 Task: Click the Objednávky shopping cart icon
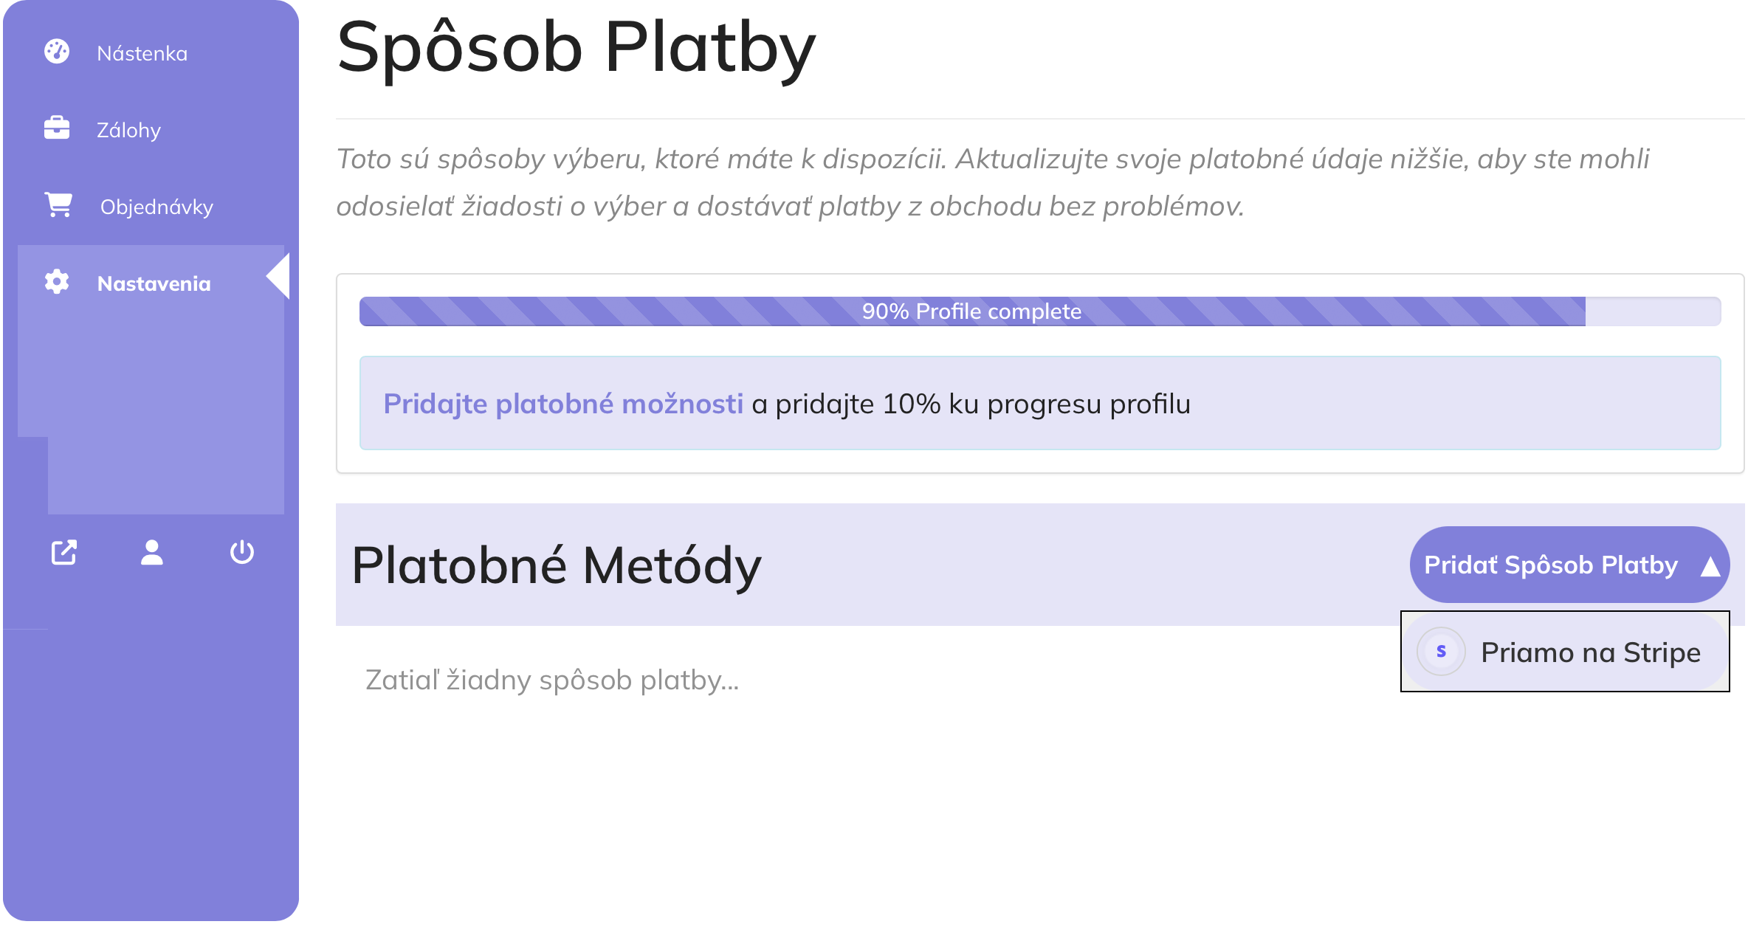(58, 204)
